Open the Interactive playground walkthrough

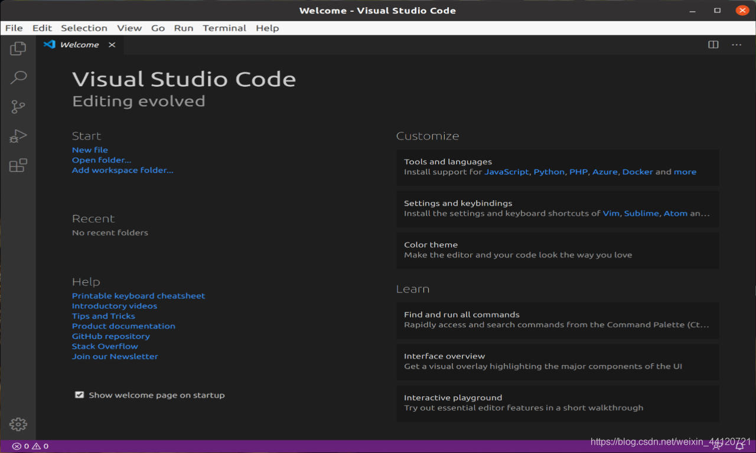tap(558, 403)
